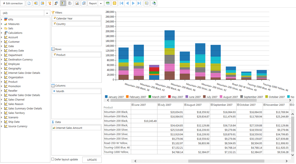296x164 pixels.
Task: Enable the Defer layout update checkbox
Action: 53,159
